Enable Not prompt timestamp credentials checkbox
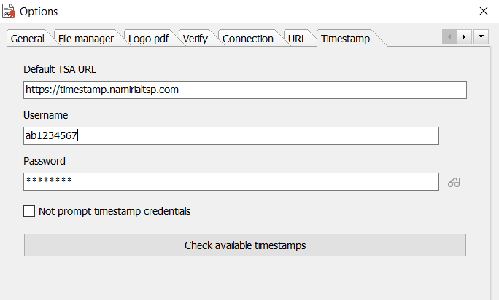499x300 pixels. (29, 211)
